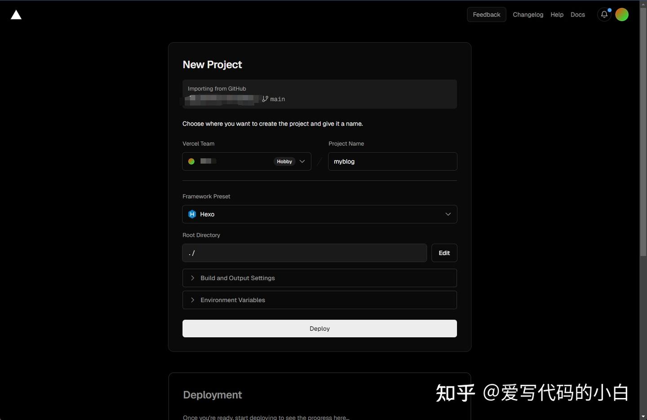Open the Vercel Team dropdown
647x420 pixels.
click(247, 161)
